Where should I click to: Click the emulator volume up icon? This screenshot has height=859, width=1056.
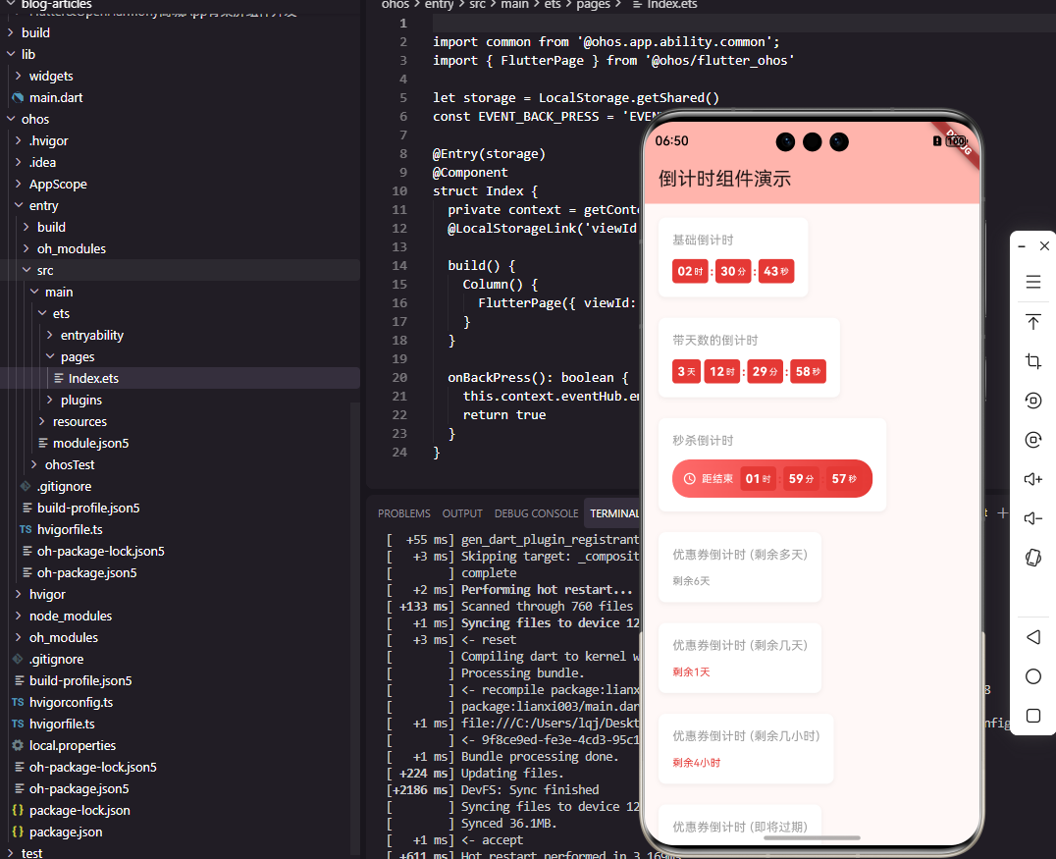click(x=1033, y=479)
